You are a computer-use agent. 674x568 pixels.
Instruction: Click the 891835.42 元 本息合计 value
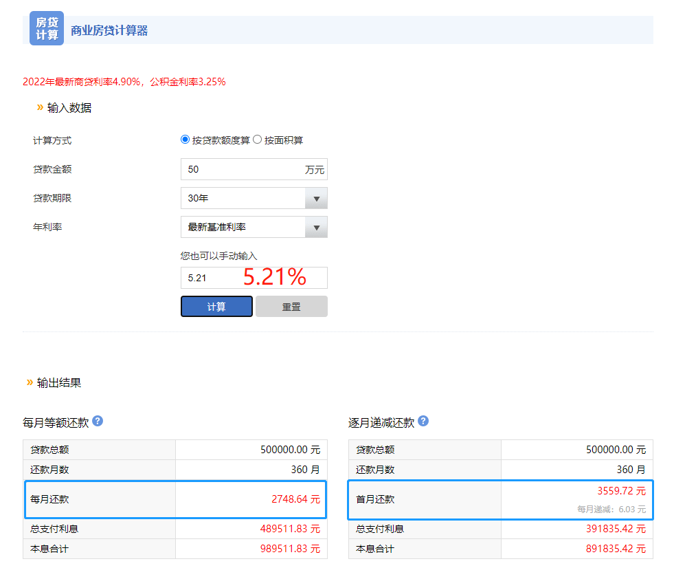(x=616, y=549)
